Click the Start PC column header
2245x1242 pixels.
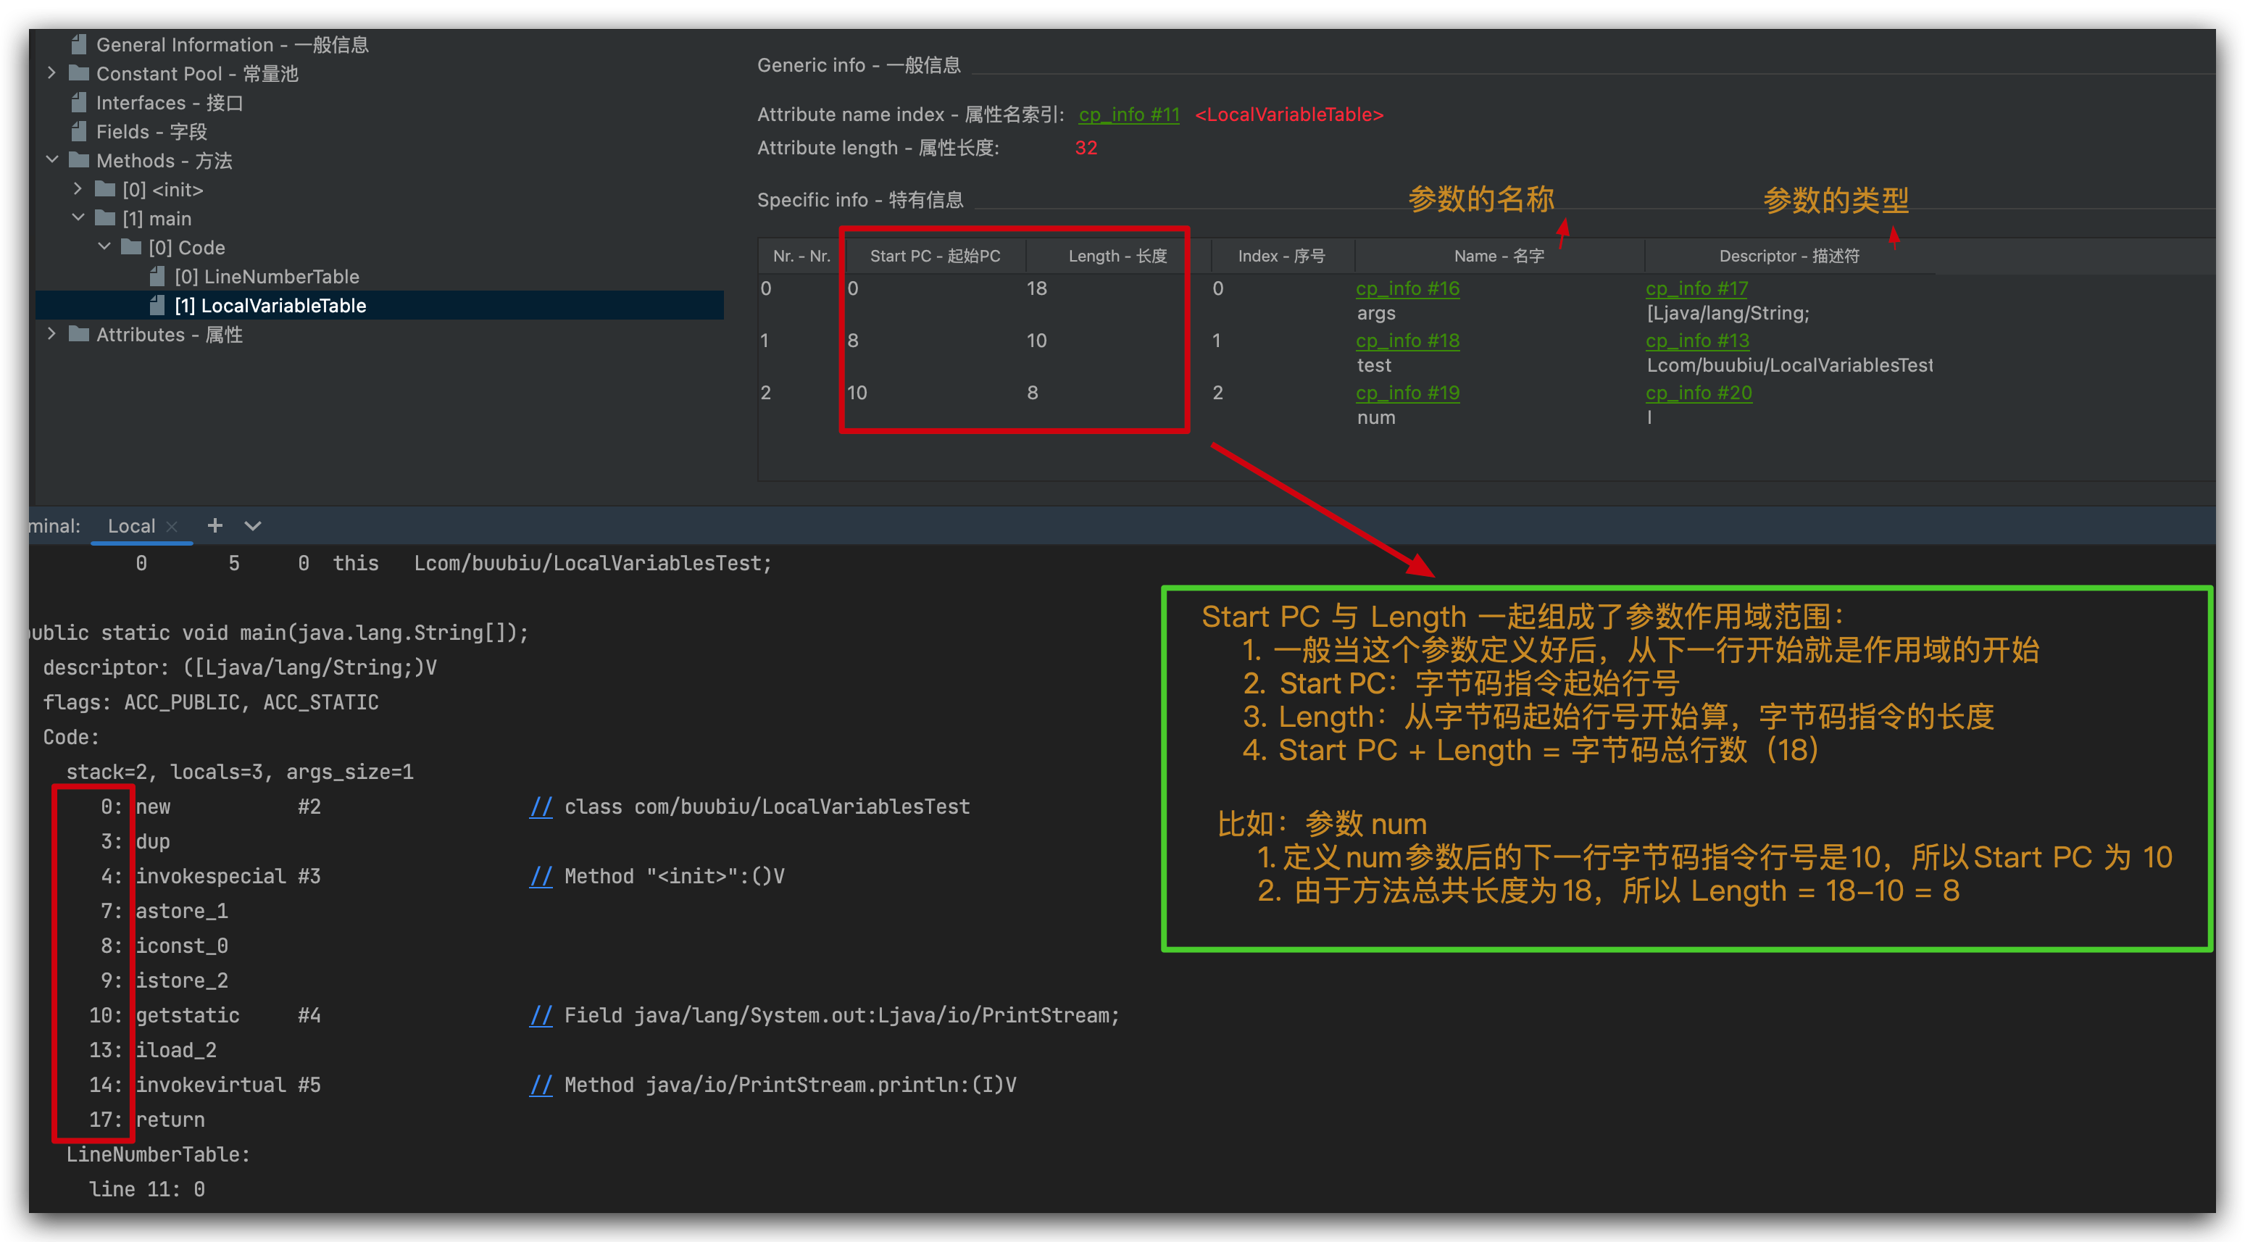pyautogui.click(x=934, y=257)
